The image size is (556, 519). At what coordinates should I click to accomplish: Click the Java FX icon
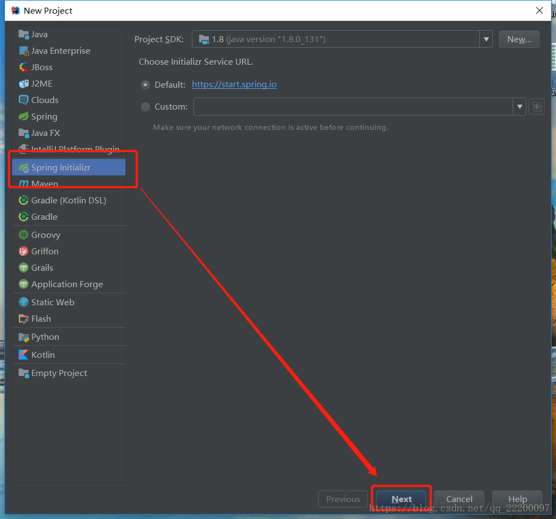24,133
